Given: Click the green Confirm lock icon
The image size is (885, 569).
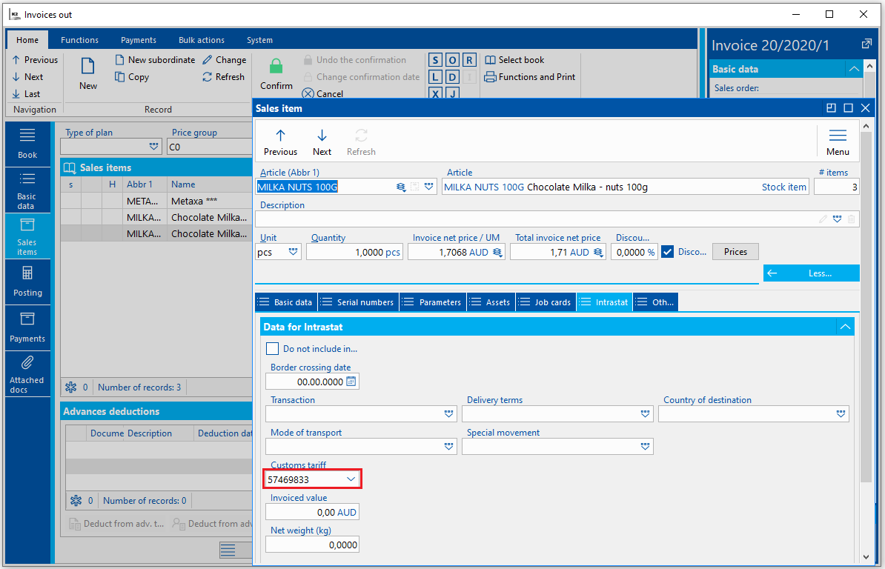Looking at the screenshot, I should coord(276,67).
